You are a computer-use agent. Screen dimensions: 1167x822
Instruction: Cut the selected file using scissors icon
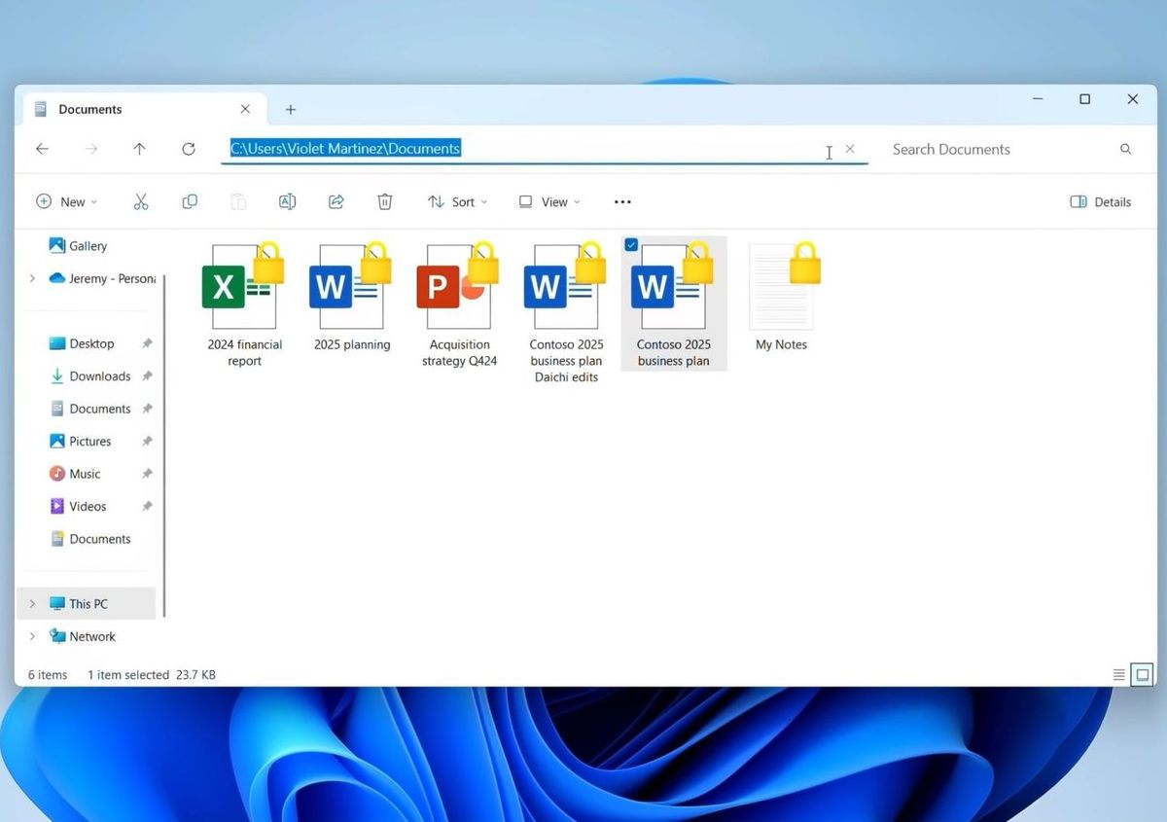[x=141, y=201]
